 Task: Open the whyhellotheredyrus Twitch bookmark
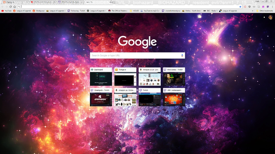171,11
